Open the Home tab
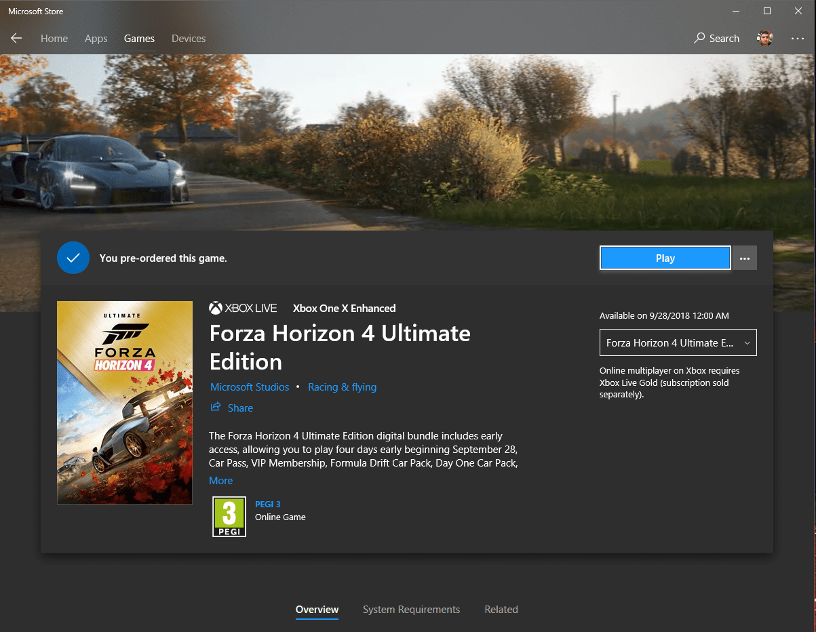This screenshot has width=816, height=632. 54,39
